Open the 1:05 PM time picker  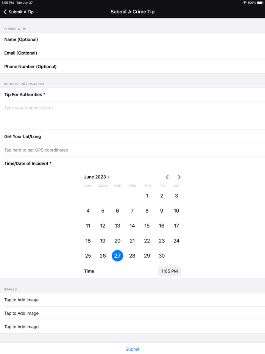pos(169,271)
